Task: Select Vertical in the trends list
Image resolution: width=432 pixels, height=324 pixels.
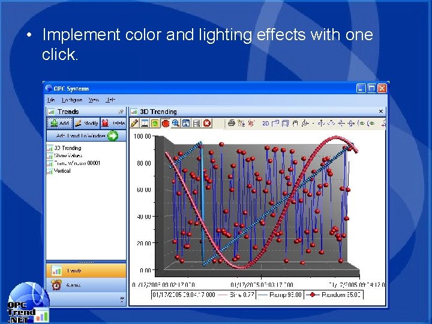Action: [62, 171]
